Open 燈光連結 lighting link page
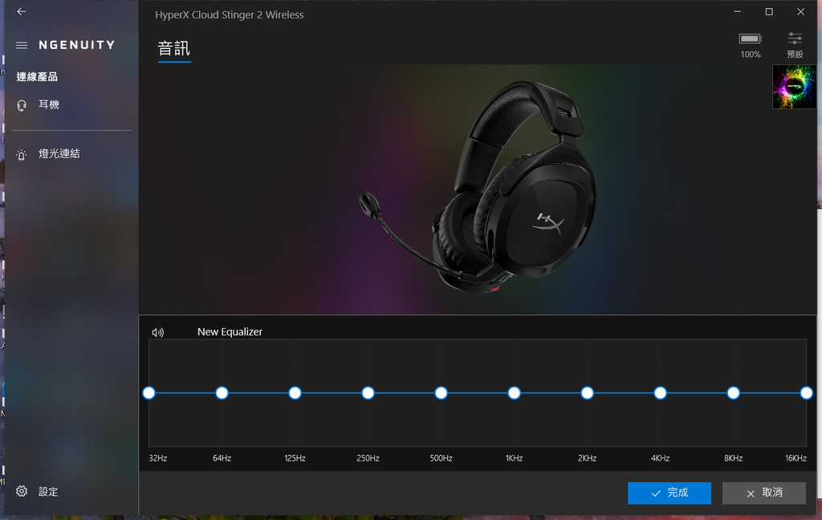The image size is (822, 520). click(x=71, y=154)
